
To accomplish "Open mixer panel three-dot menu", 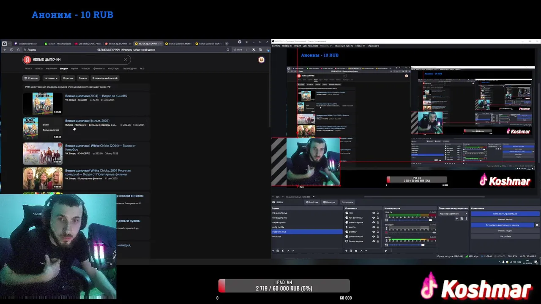I will pos(391,250).
